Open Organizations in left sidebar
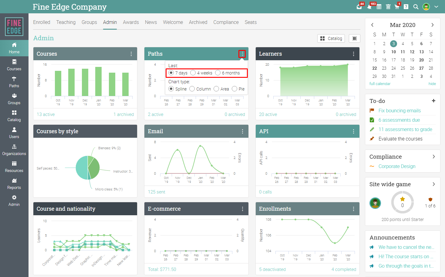 click(14, 150)
